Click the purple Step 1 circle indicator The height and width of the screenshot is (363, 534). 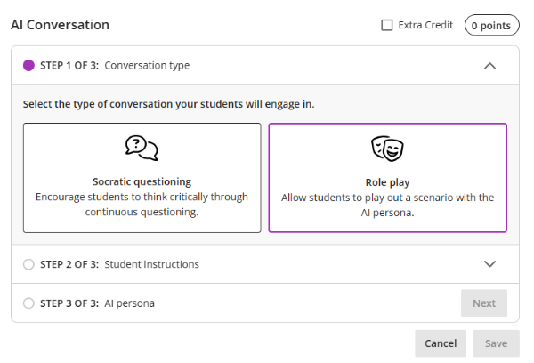[x=28, y=65]
